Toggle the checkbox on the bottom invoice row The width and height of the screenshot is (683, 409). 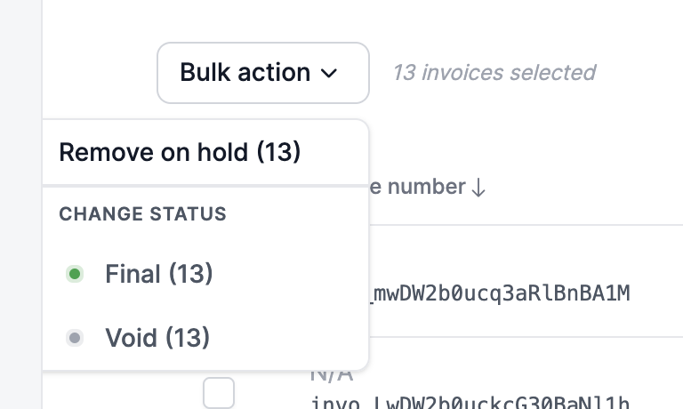[219, 392]
